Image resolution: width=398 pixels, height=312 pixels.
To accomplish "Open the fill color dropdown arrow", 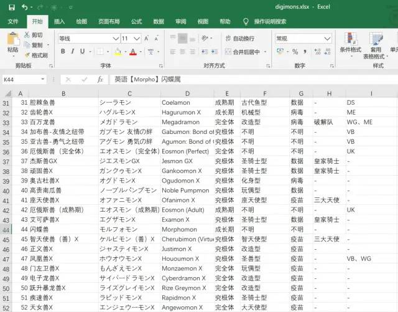I will point(126,52).
